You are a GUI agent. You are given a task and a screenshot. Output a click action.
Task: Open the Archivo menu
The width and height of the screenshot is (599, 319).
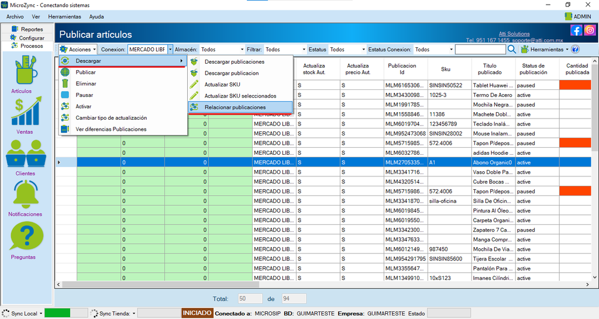coord(15,16)
